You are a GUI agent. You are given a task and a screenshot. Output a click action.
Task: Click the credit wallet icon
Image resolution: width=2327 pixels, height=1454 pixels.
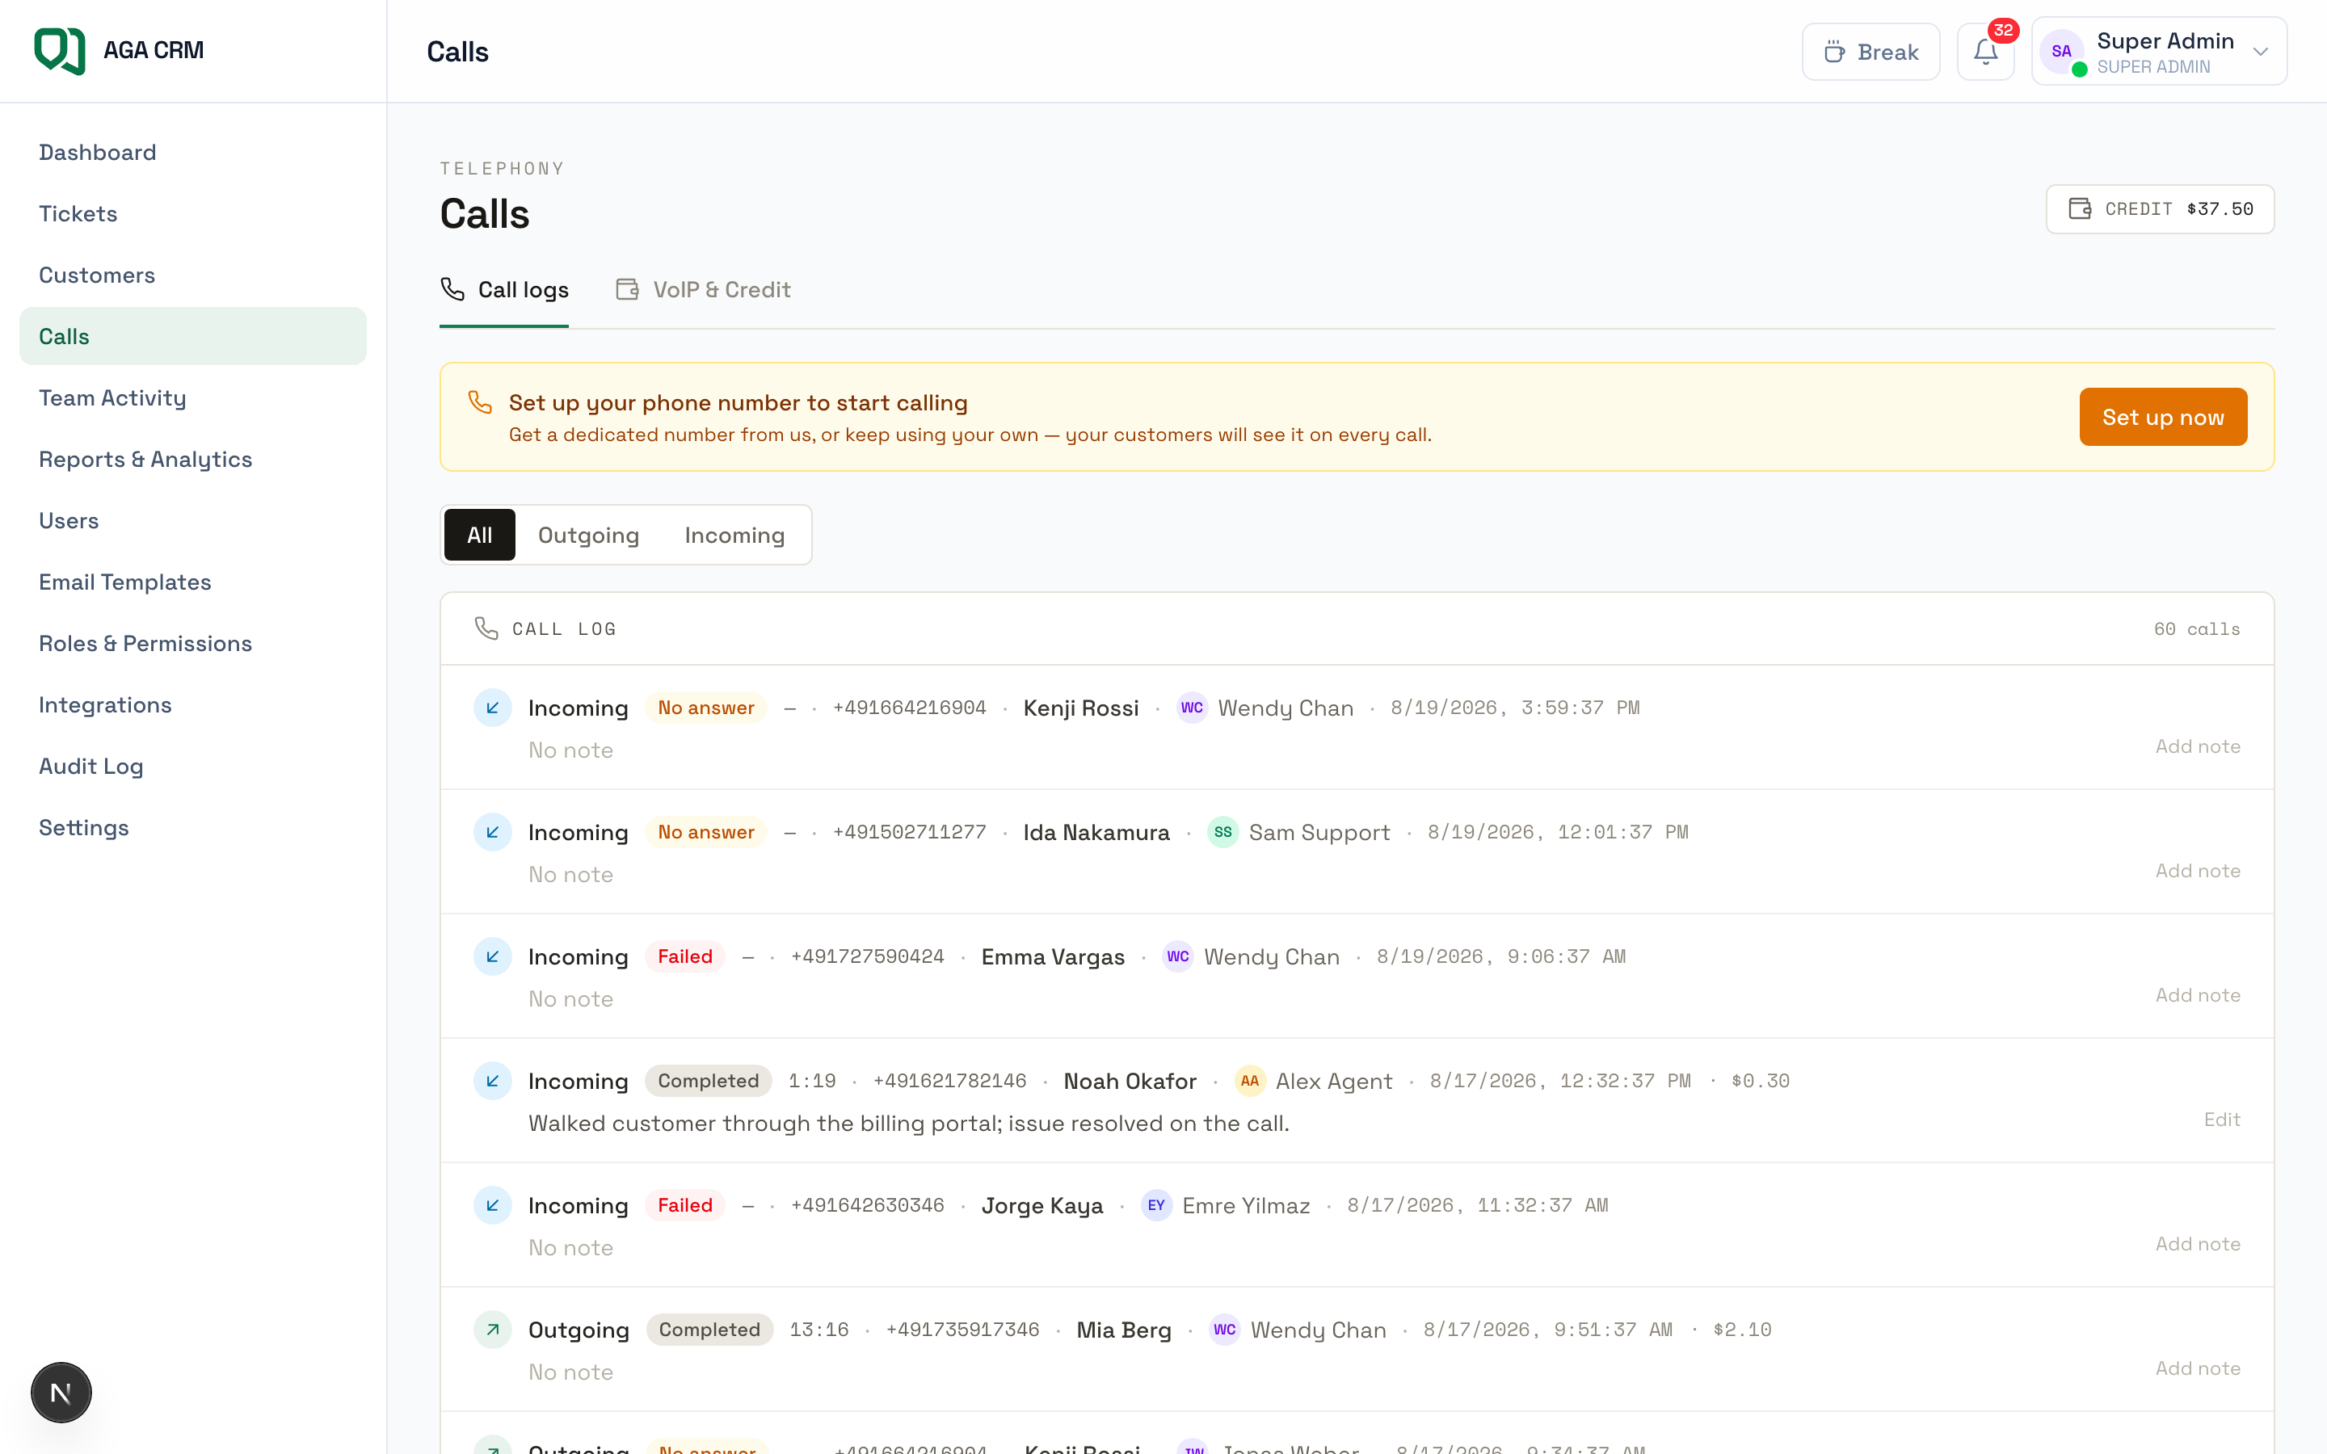2079,208
